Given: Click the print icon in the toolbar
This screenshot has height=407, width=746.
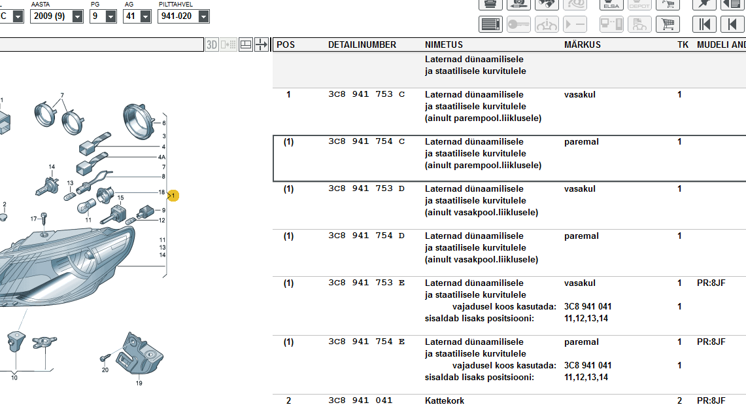Looking at the screenshot, I should (x=490, y=4).
